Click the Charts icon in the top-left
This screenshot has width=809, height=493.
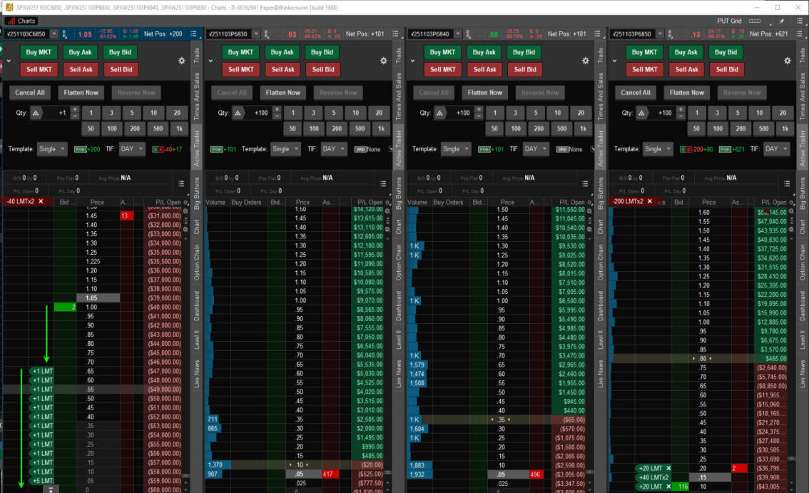[x=21, y=21]
